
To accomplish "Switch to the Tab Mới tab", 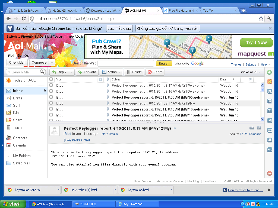I will [219, 11].
